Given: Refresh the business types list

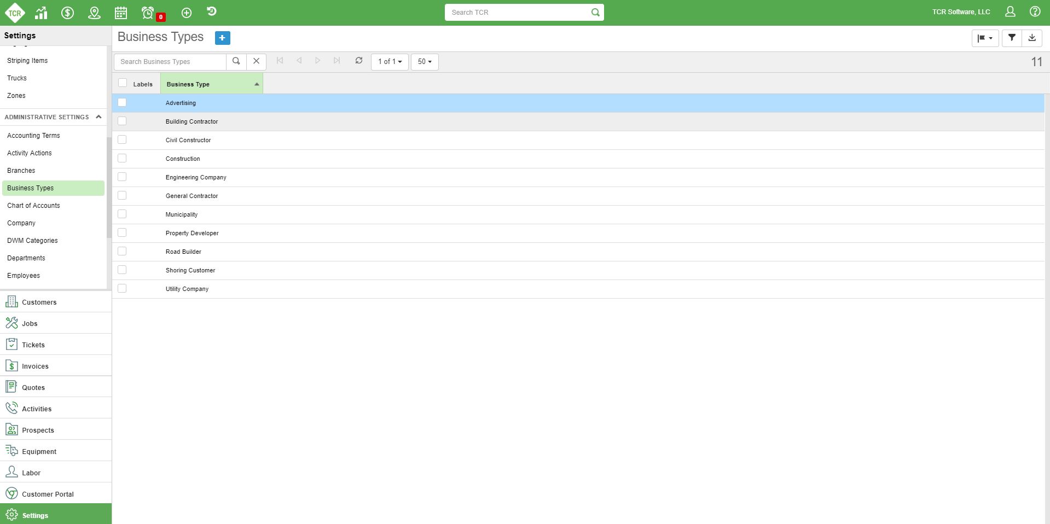Looking at the screenshot, I should click(359, 61).
